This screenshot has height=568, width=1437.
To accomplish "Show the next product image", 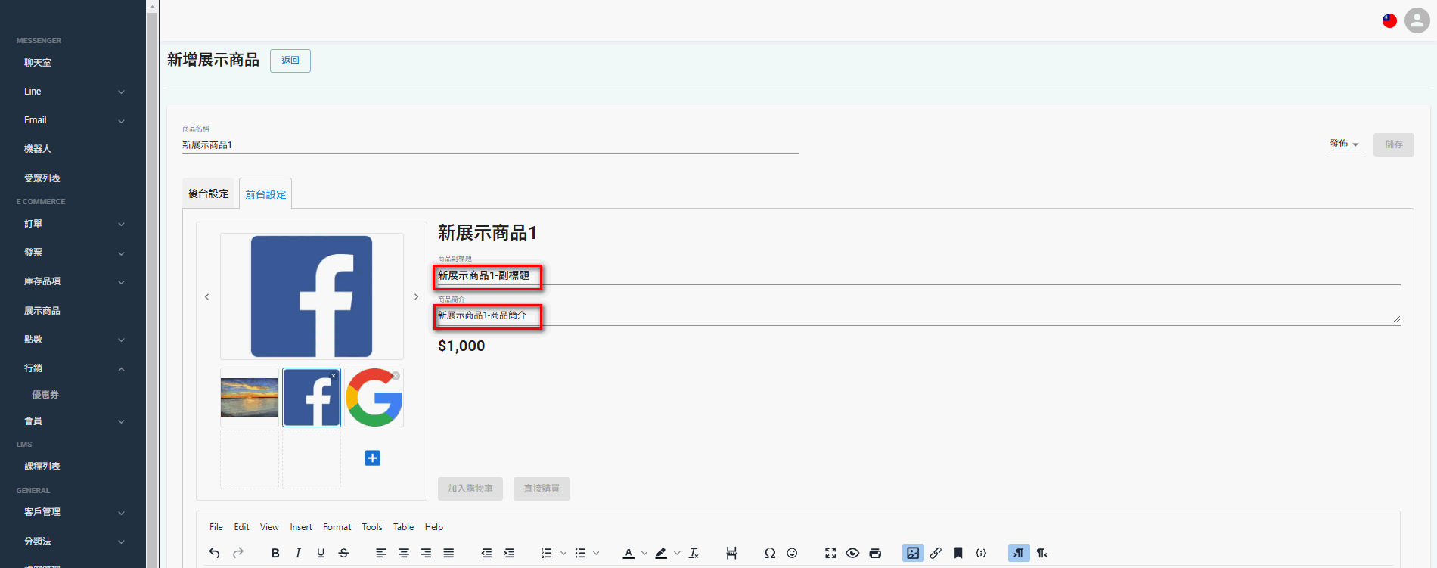I will click(x=416, y=297).
